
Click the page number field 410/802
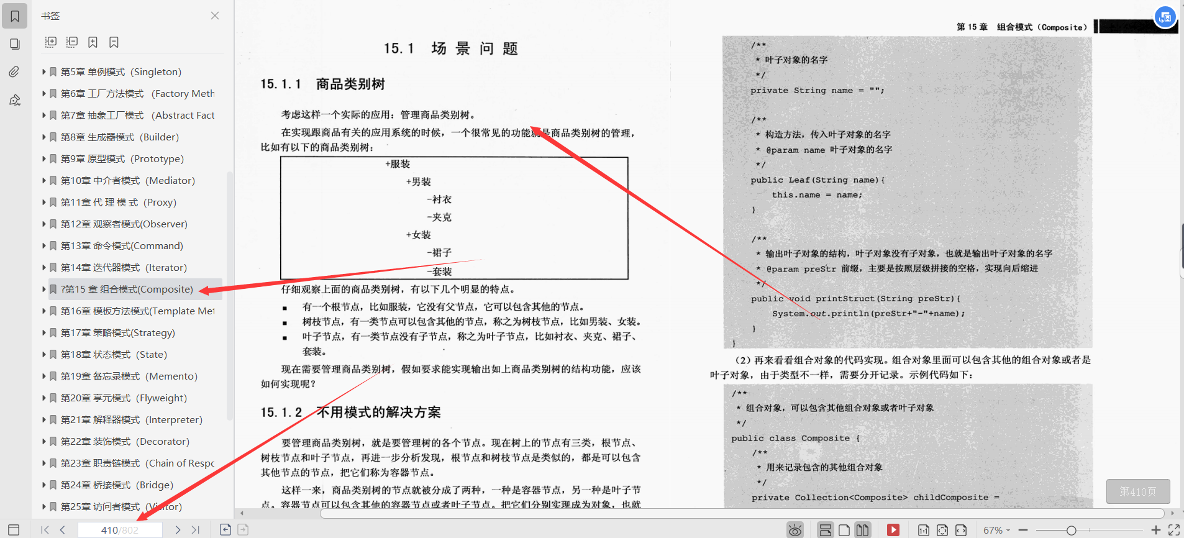tap(120, 530)
